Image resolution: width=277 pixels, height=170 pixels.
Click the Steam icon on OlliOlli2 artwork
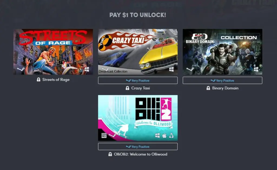112,135
